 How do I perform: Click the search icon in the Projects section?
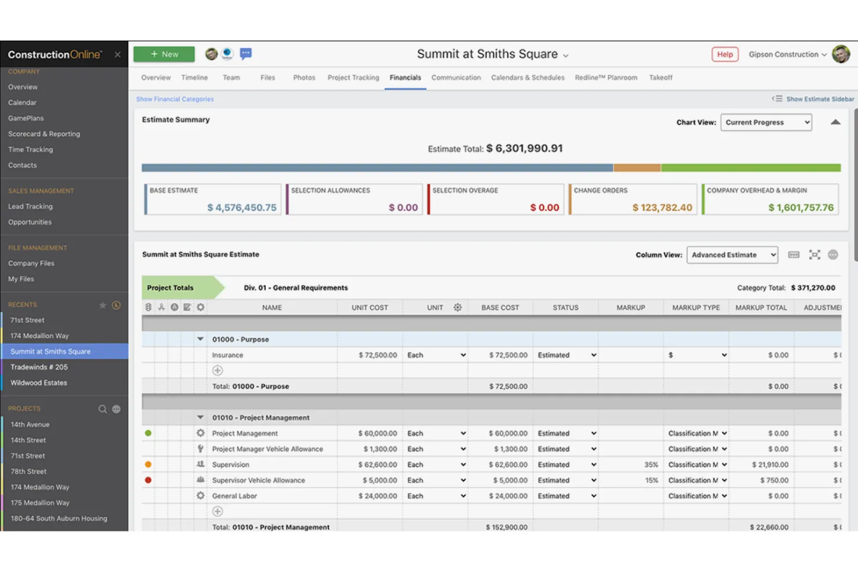click(x=103, y=409)
